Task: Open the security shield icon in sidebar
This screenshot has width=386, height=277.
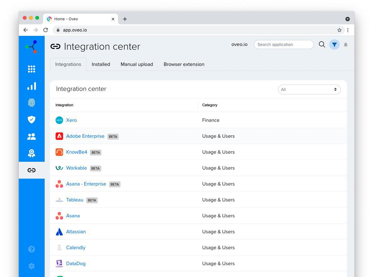Action: (x=32, y=120)
